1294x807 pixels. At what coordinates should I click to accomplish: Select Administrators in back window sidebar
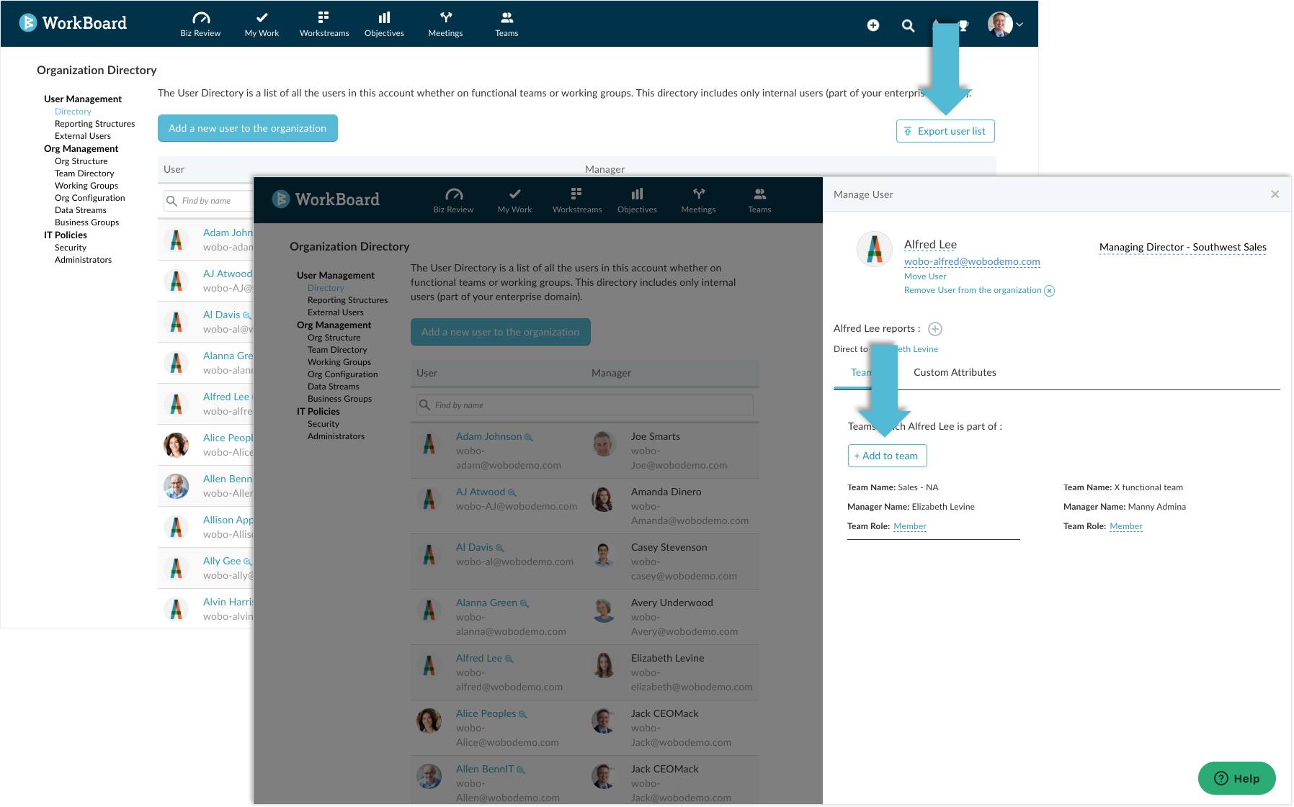click(x=84, y=260)
